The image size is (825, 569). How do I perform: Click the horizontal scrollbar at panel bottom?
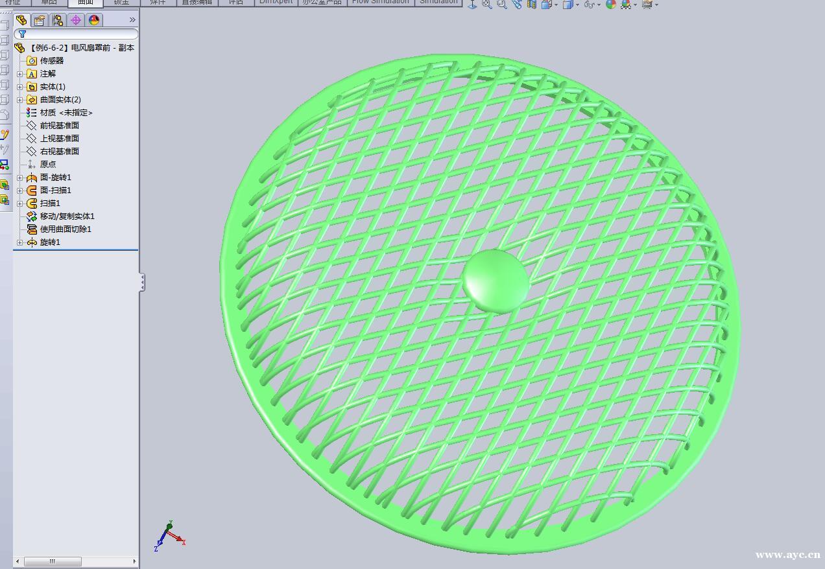pyautogui.click(x=52, y=561)
